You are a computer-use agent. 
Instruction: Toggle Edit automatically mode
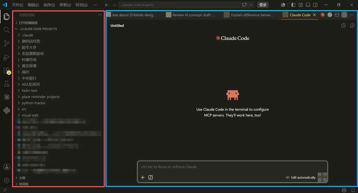coord(301,177)
